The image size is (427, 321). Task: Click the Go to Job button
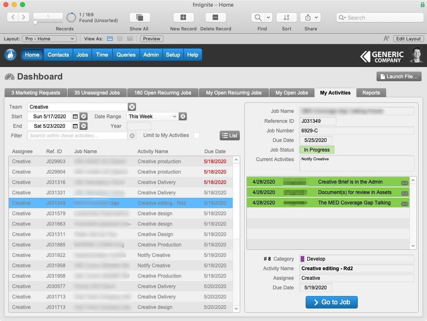pos(332,302)
